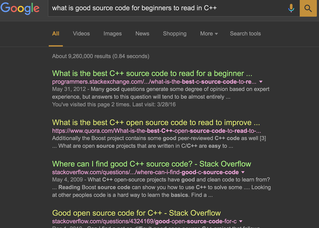Open "Good open source code for C++" result
Viewport: 319px width, 228px height.
136,213
